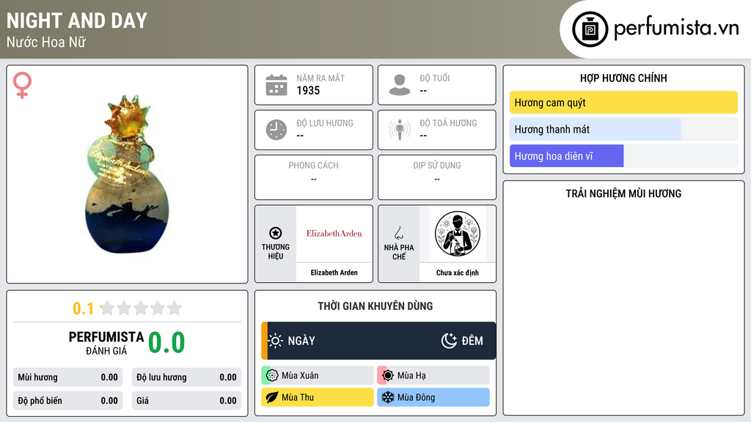Click the Độ phổ biến score row

[67, 401]
